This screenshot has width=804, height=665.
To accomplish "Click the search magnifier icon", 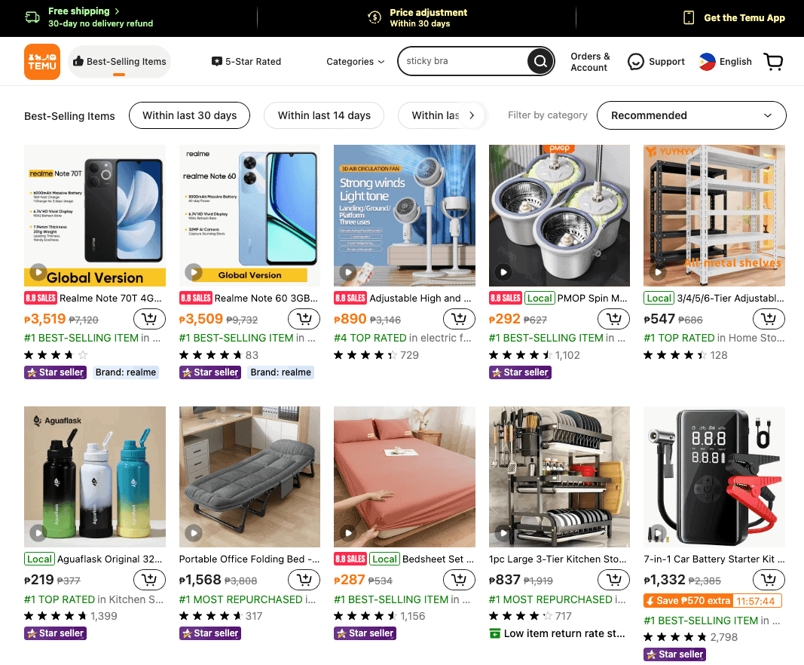I will pyautogui.click(x=540, y=61).
